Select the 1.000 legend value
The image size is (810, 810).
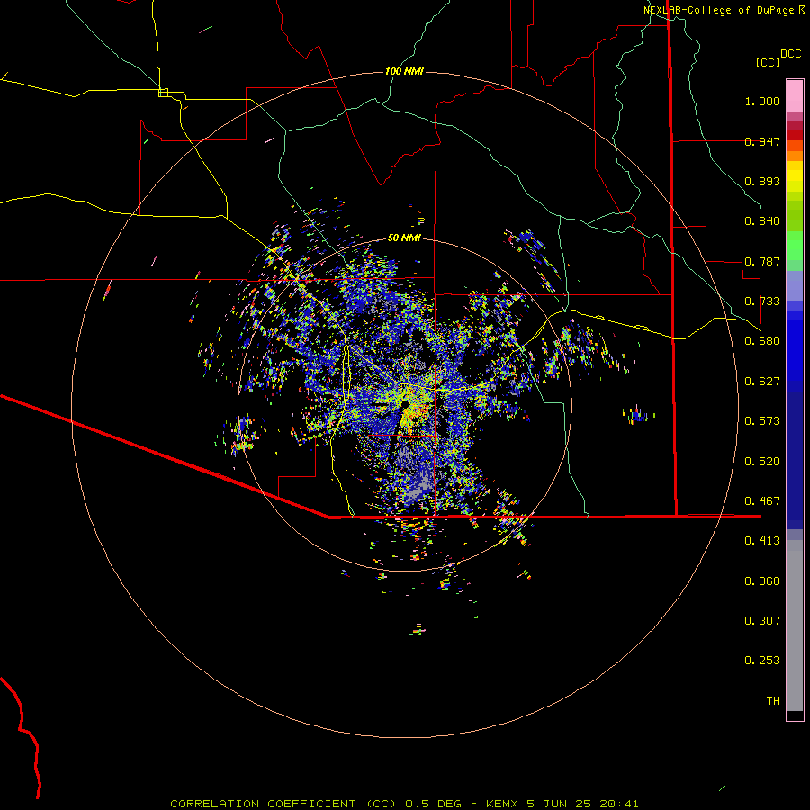[x=762, y=101]
